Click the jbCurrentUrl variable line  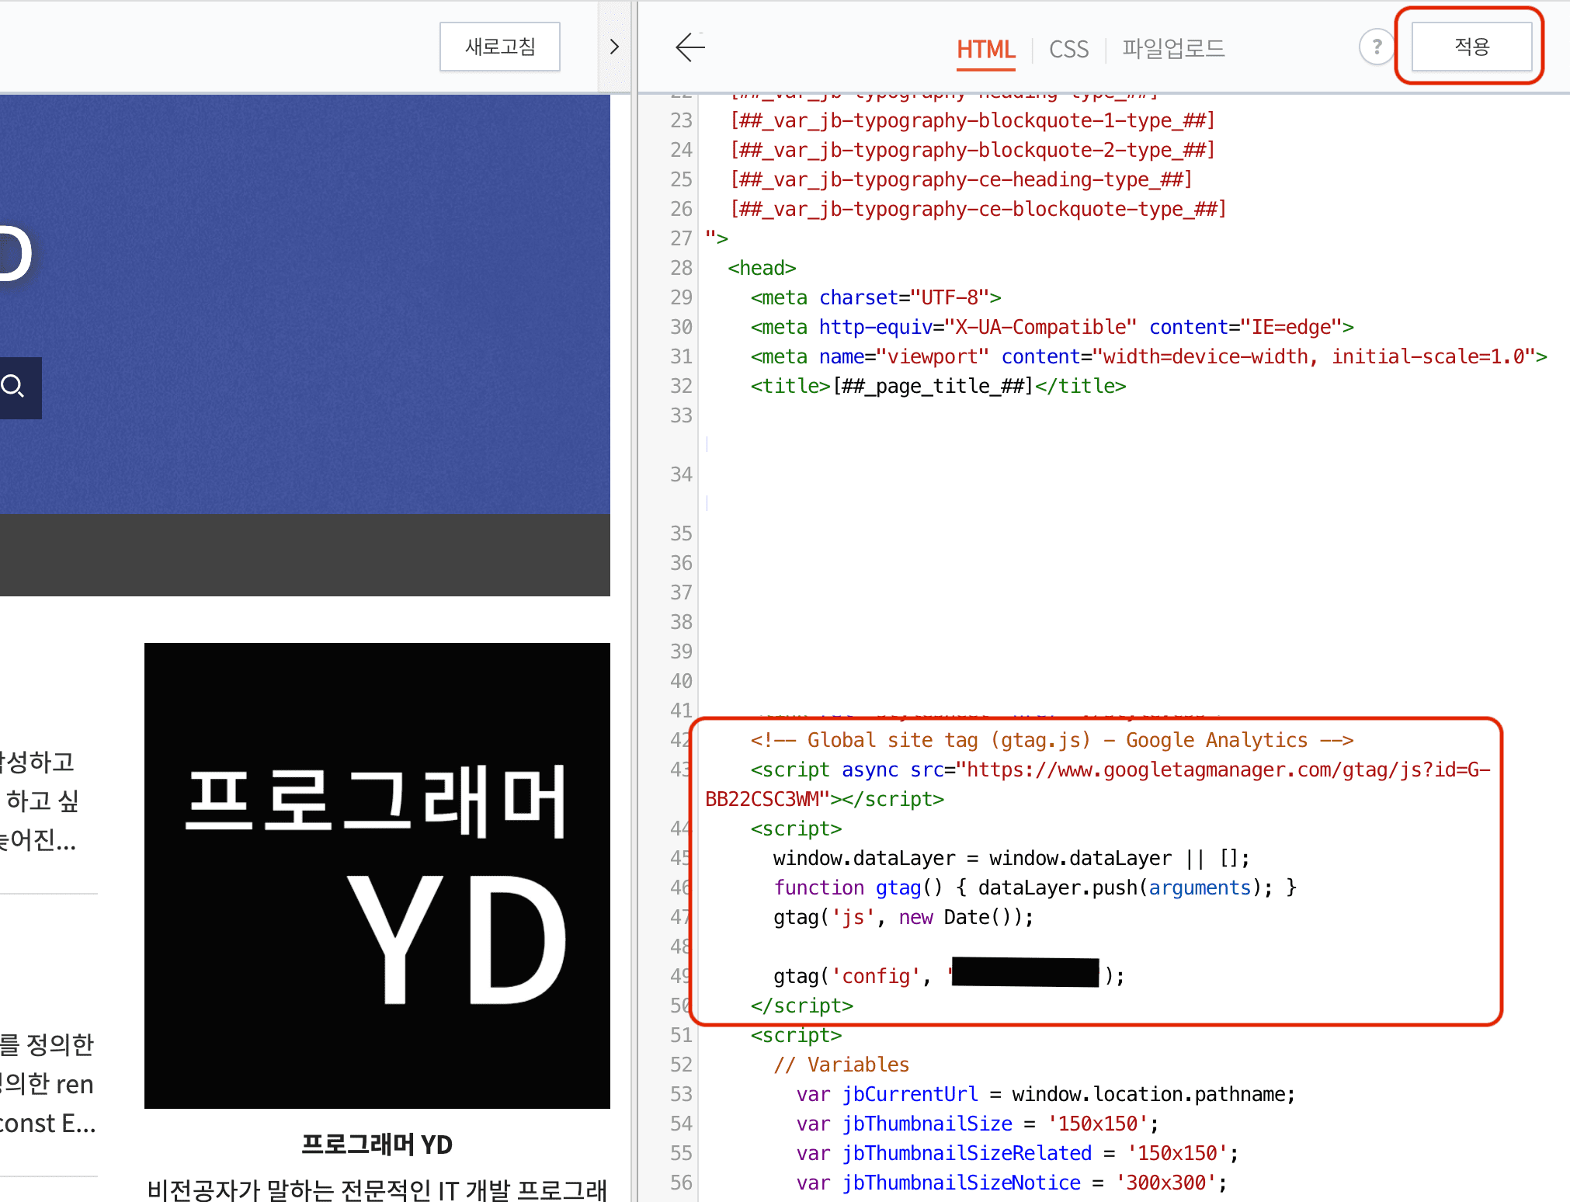[1045, 1094]
